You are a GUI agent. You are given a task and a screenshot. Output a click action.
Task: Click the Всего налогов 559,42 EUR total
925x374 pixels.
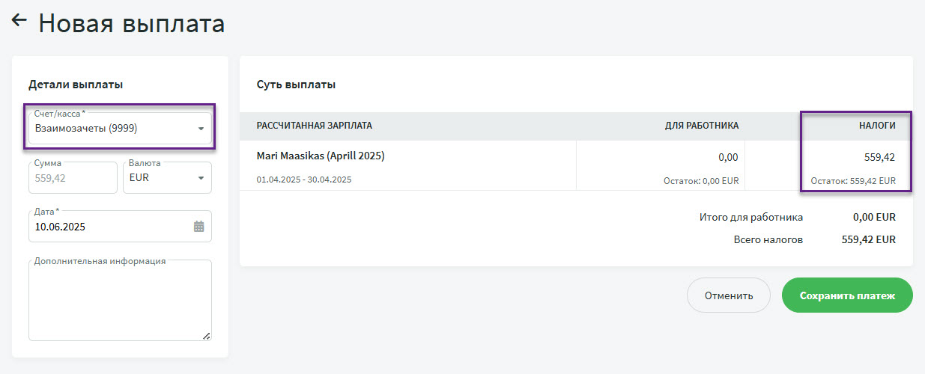click(815, 240)
